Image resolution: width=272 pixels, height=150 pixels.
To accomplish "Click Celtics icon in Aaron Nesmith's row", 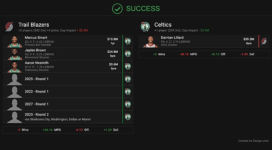I will pyautogui.click(x=128, y=66).
